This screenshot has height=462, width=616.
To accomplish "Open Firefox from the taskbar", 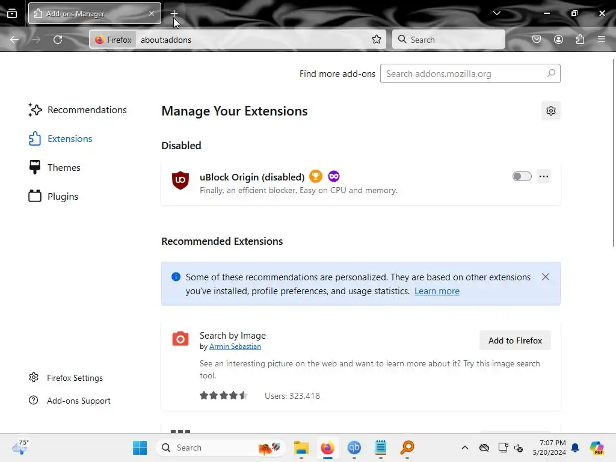I will tap(328, 448).
